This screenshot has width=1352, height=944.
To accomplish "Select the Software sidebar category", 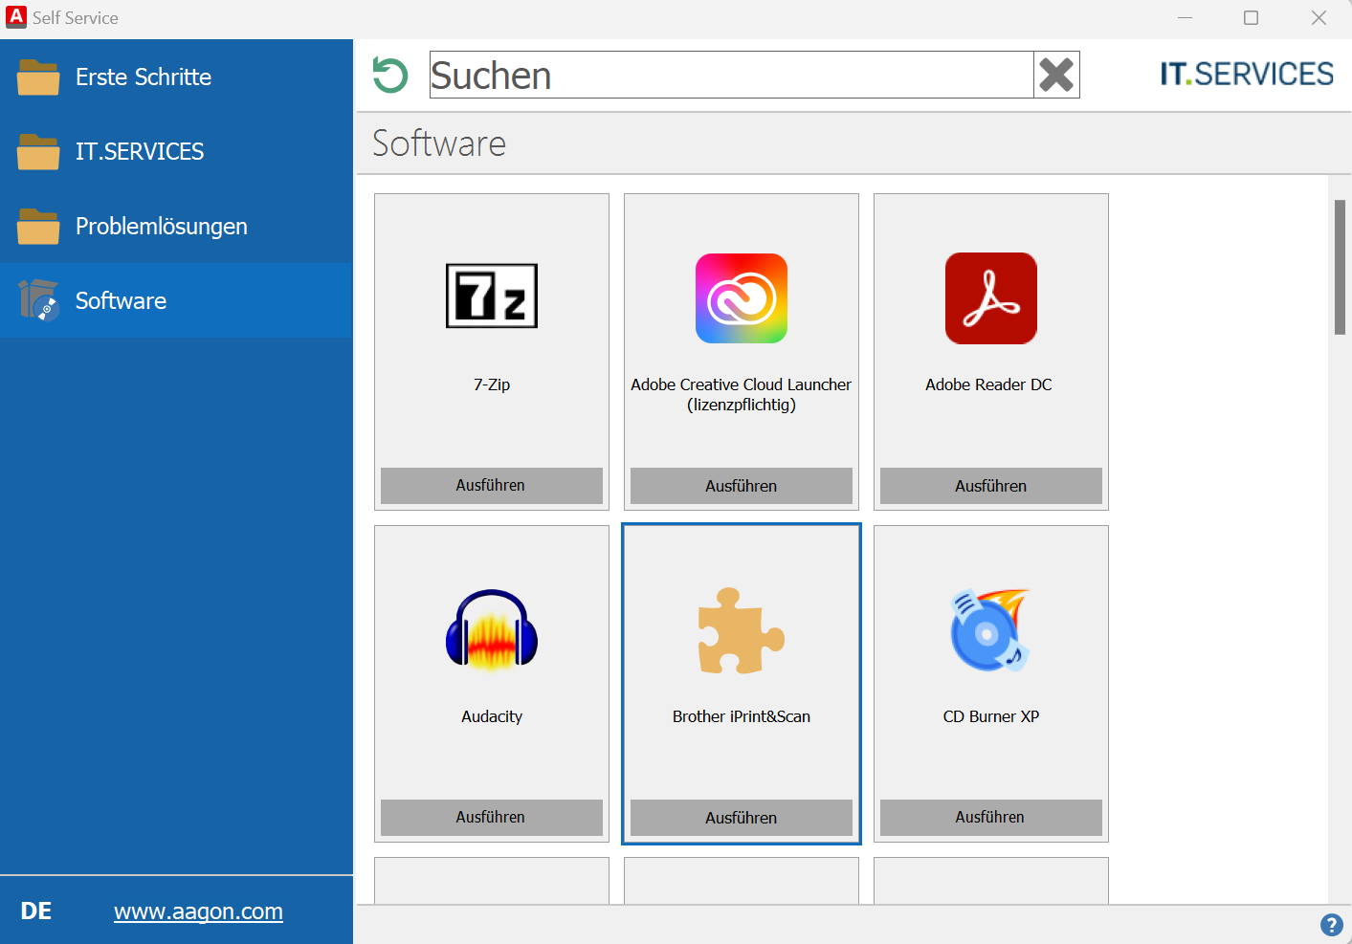I will coord(121,300).
